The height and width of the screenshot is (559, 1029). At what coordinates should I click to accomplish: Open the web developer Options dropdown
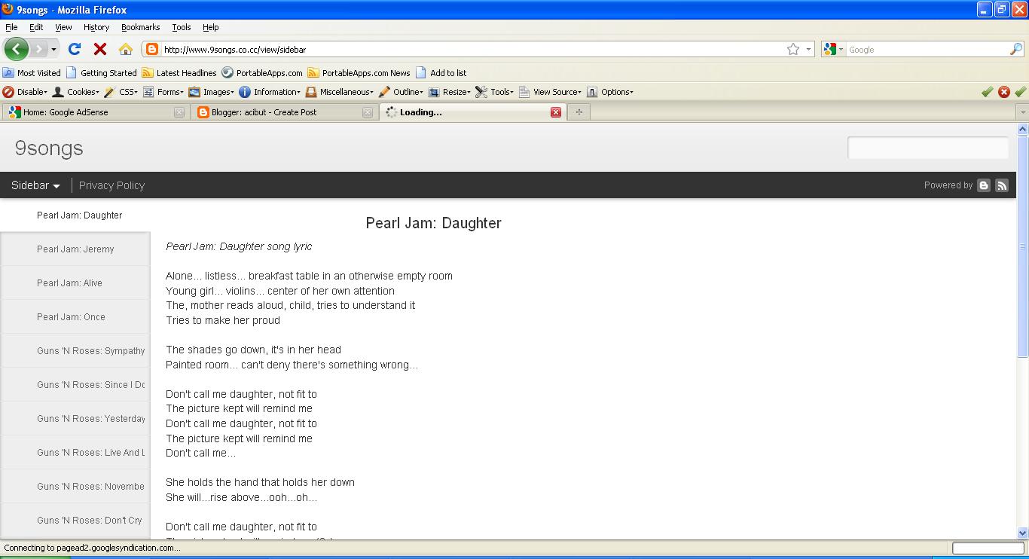coord(610,92)
